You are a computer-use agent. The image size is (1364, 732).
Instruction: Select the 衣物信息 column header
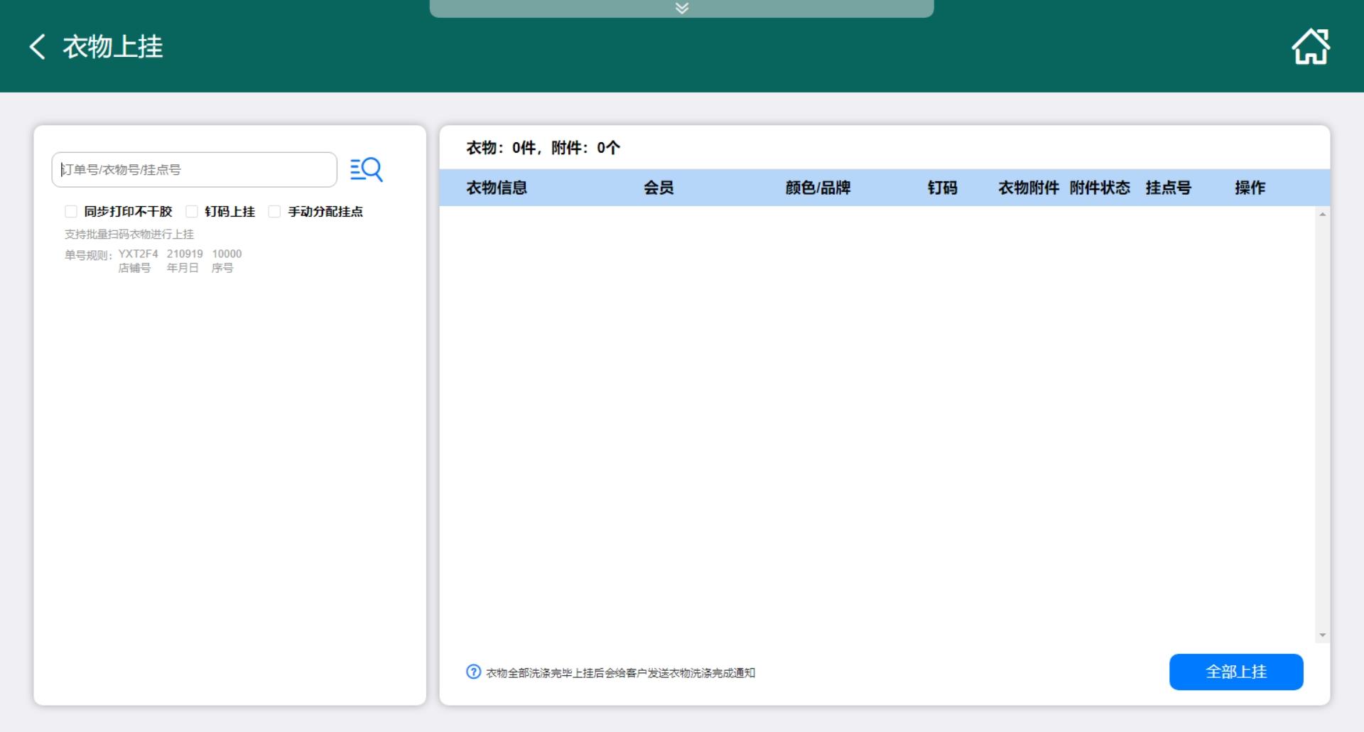497,188
